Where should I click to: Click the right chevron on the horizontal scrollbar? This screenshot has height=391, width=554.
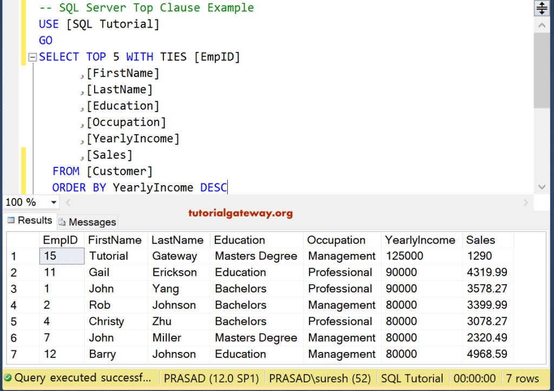pyautogui.click(x=525, y=202)
